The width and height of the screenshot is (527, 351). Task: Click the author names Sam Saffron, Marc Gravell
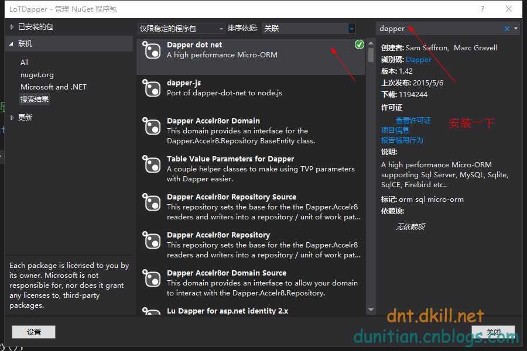(451, 48)
